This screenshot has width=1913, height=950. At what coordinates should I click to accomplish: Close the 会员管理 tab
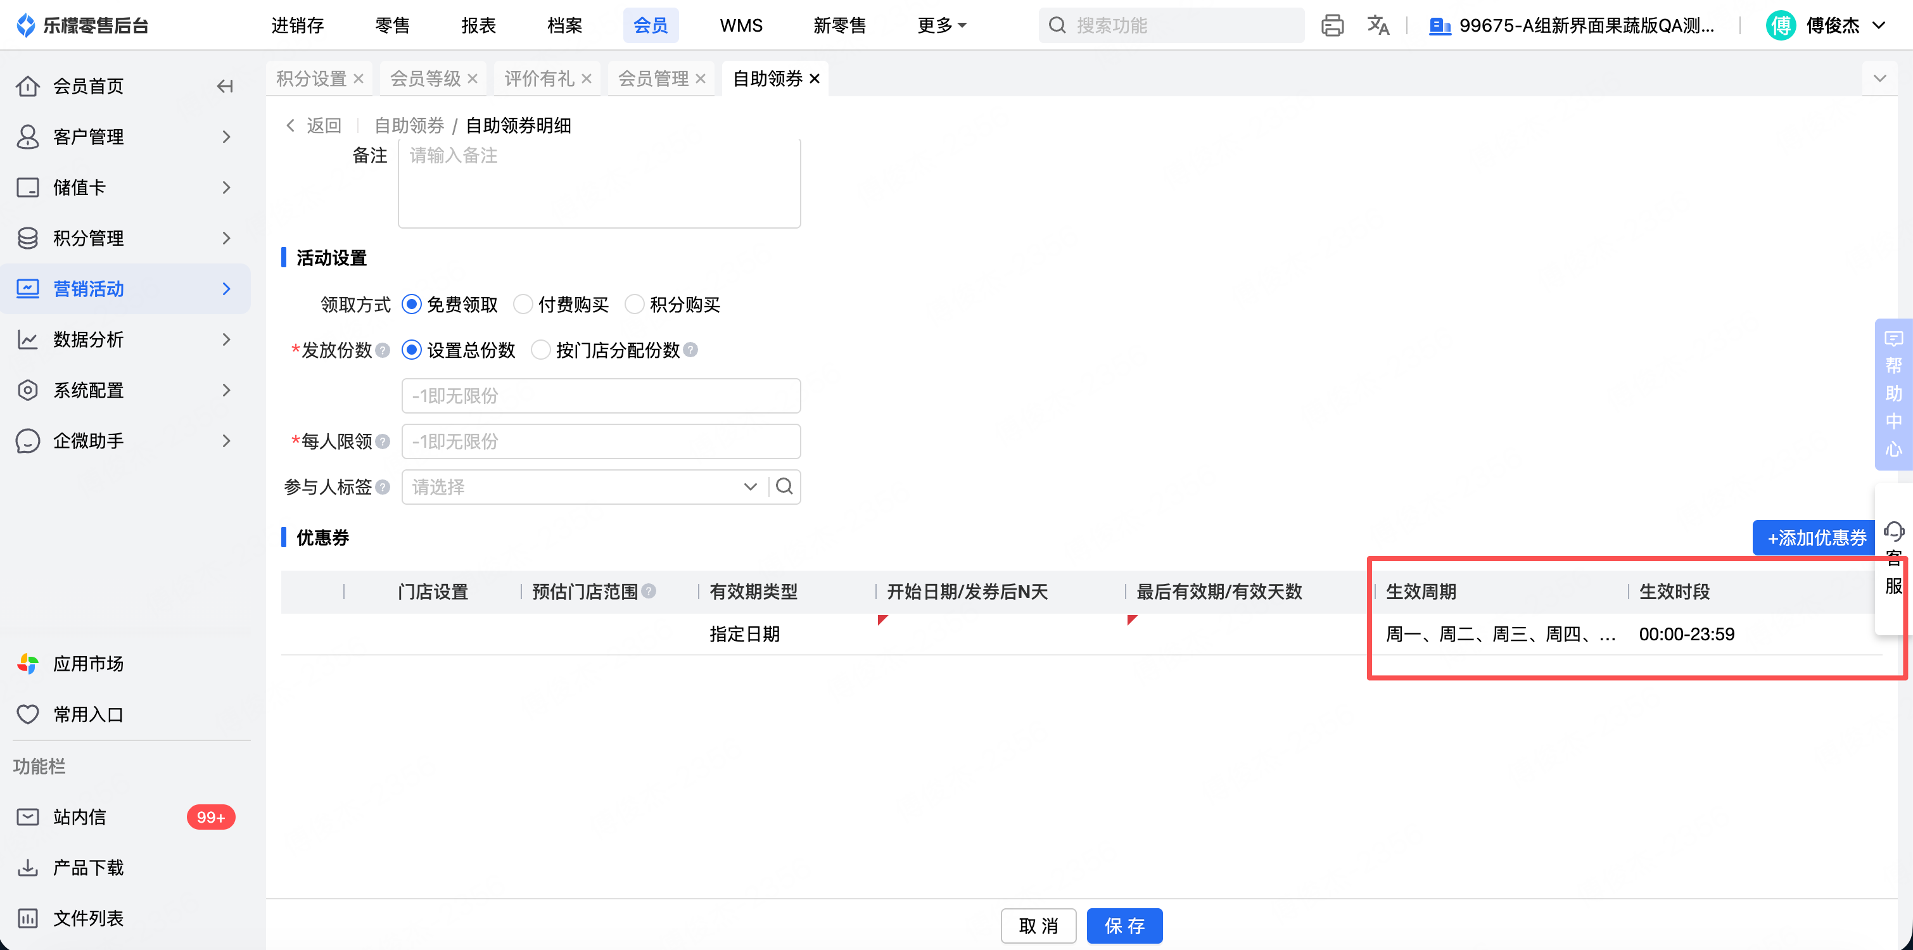click(x=701, y=79)
